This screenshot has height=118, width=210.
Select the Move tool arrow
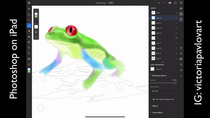(x=29, y=9)
